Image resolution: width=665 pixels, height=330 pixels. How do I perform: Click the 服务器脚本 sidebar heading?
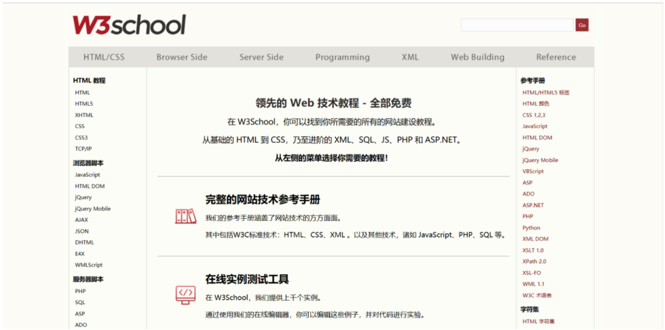tap(88, 279)
